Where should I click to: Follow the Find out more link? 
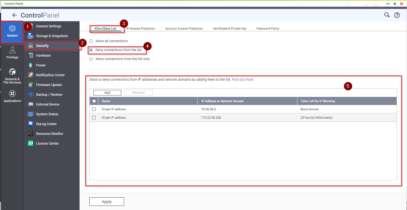point(243,80)
